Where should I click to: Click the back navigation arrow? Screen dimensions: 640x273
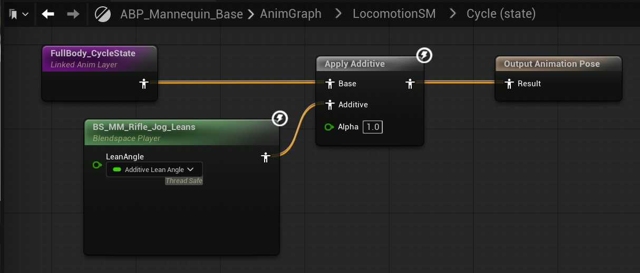pyautogui.click(x=48, y=14)
